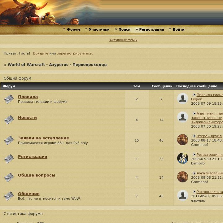Click the default avatar in Общение row
The image size is (223, 223).
coord(183,195)
